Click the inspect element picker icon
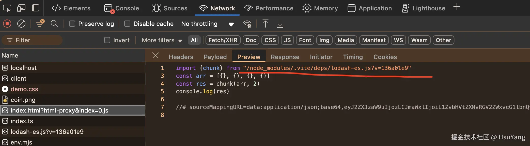The height and width of the screenshot is (146, 530). [x=7, y=8]
